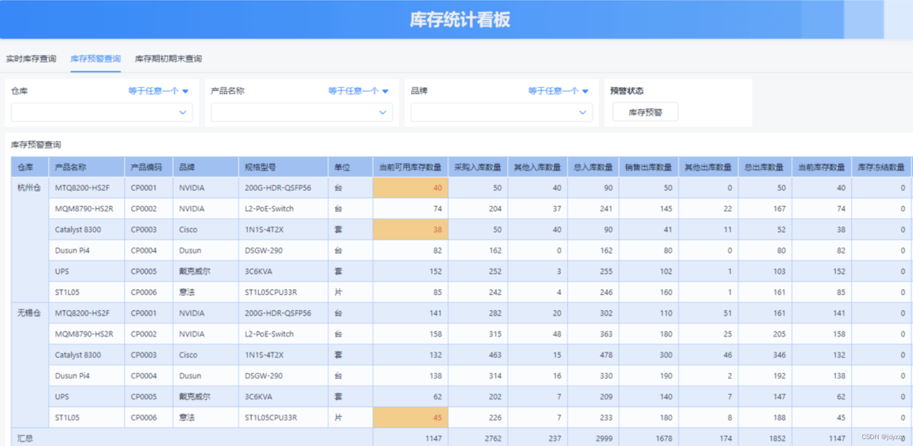This screenshot has width=913, height=446.
Task: Click the 库存预警 status button
Action: click(645, 112)
